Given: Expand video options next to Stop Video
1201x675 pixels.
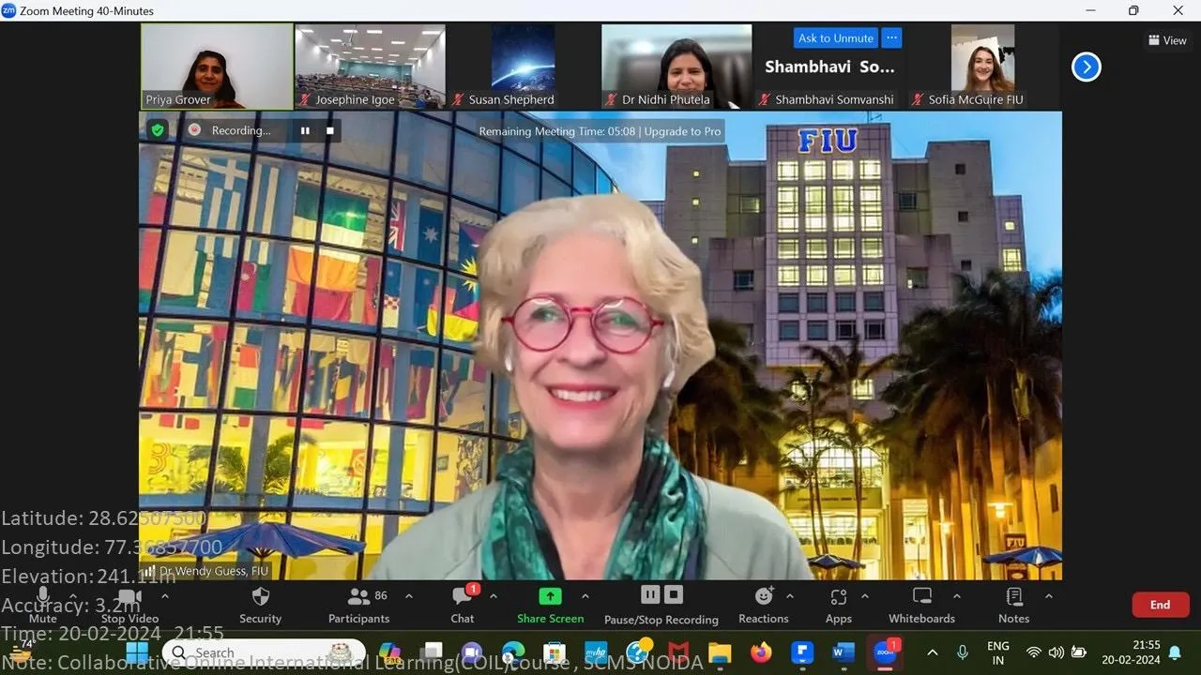Looking at the screenshot, I should pyautogui.click(x=165, y=596).
